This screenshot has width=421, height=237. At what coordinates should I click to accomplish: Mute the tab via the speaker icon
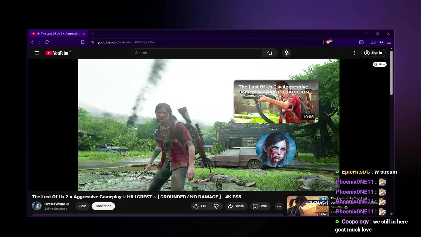click(x=38, y=34)
